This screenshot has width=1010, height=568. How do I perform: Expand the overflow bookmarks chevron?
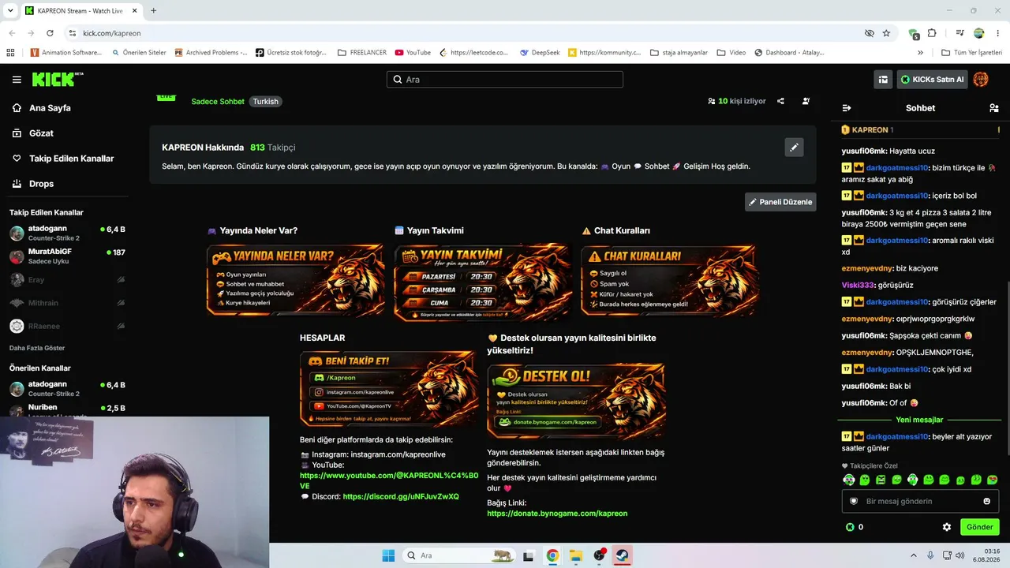click(920, 53)
